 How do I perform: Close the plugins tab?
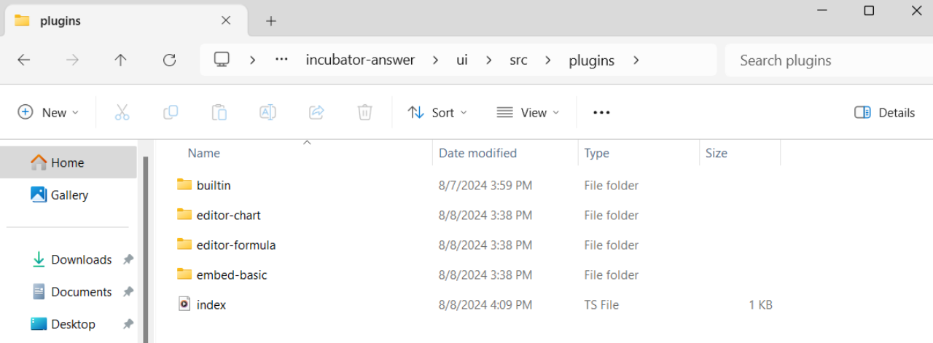tap(226, 20)
